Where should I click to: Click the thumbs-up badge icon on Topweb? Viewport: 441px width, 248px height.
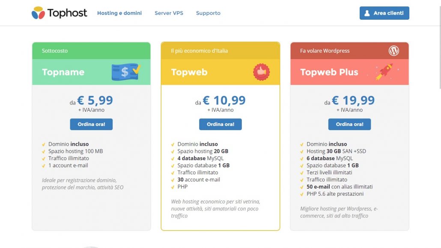[x=261, y=72]
